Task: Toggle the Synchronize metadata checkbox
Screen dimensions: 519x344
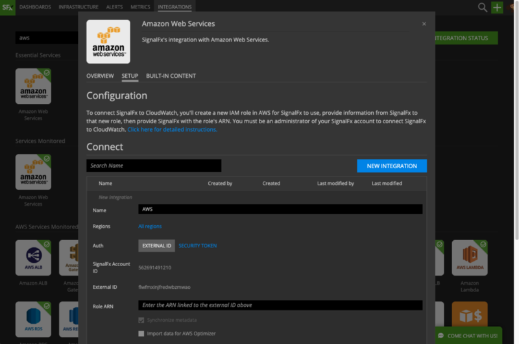Action: pos(141,320)
